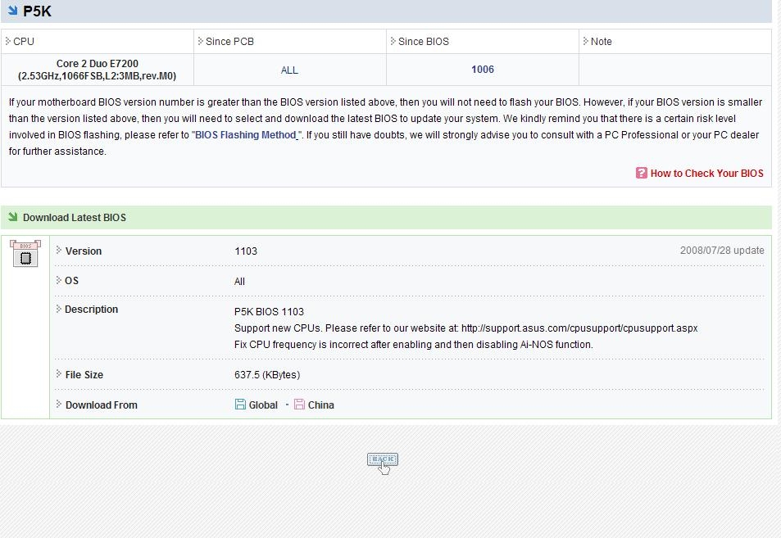Download BIOS from Global server
The width and height of the screenshot is (781, 538).
coord(263,405)
